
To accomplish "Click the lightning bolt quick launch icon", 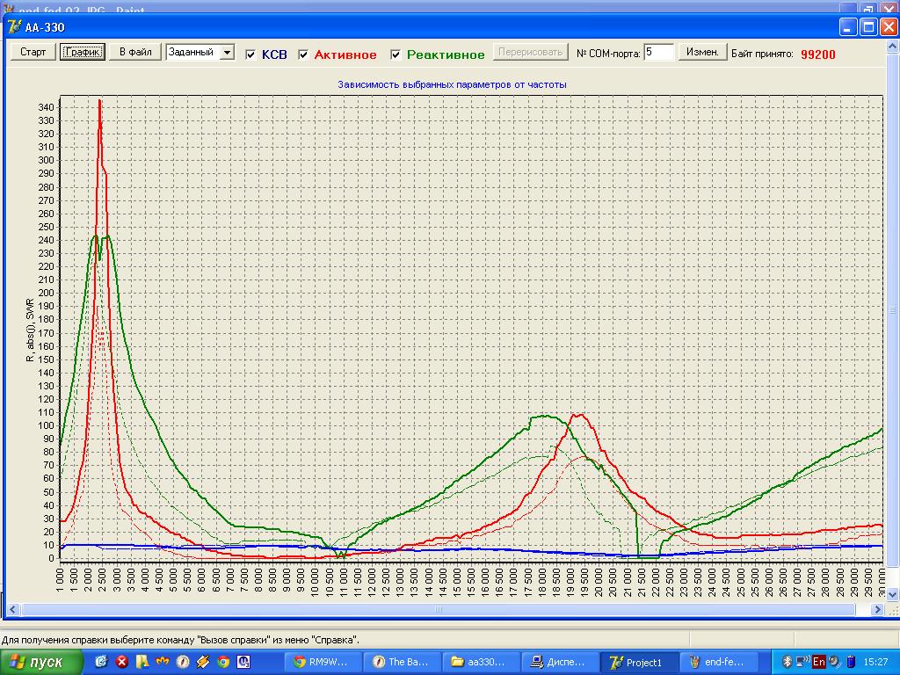I will coord(203,662).
